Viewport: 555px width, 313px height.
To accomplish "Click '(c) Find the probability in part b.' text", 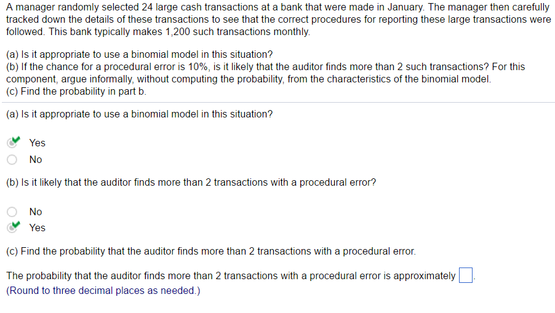I will click(x=76, y=91).
